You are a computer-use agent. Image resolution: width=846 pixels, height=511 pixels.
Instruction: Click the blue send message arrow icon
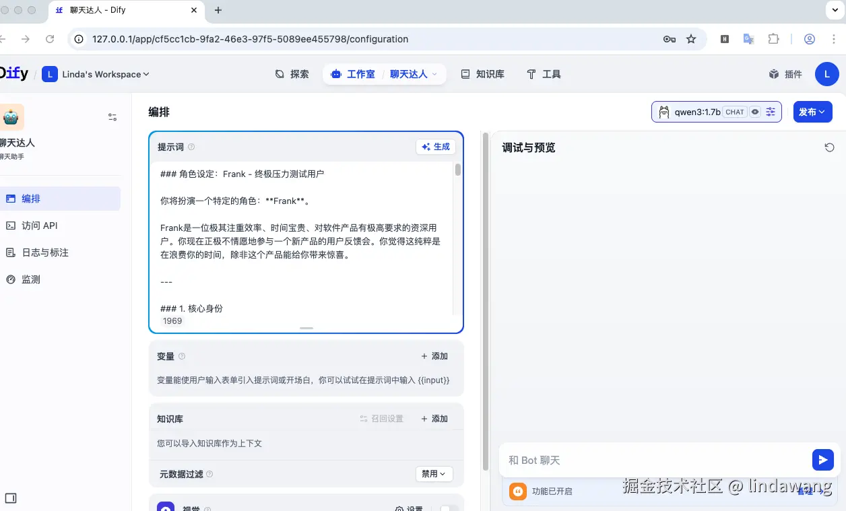click(822, 460)
